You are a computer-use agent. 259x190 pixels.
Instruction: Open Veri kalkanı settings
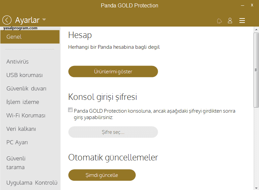[21, 129]
